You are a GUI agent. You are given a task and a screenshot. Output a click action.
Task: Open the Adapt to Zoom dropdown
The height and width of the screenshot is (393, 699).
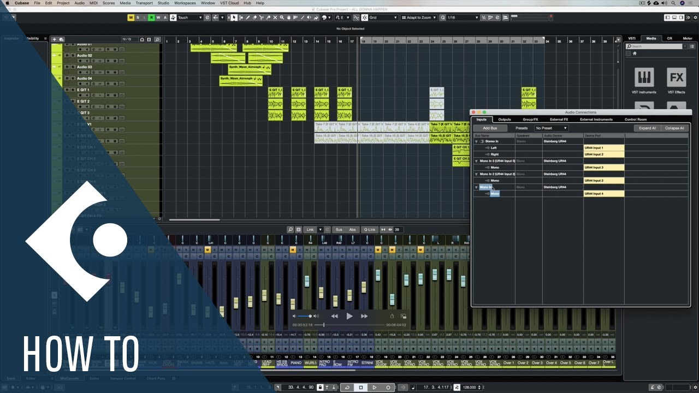(x=419, y=17)
